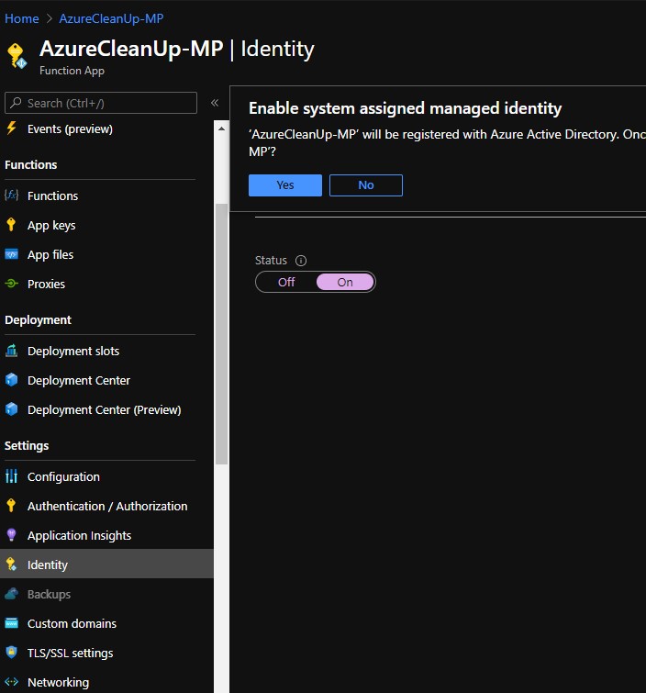Click the Application Insights lightbulb icon
This screenshot has height=693, width=646.
click(x=11, y=535)
